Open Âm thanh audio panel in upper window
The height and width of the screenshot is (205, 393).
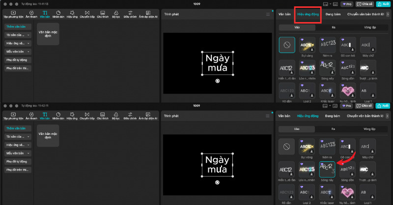click(31, 14)
